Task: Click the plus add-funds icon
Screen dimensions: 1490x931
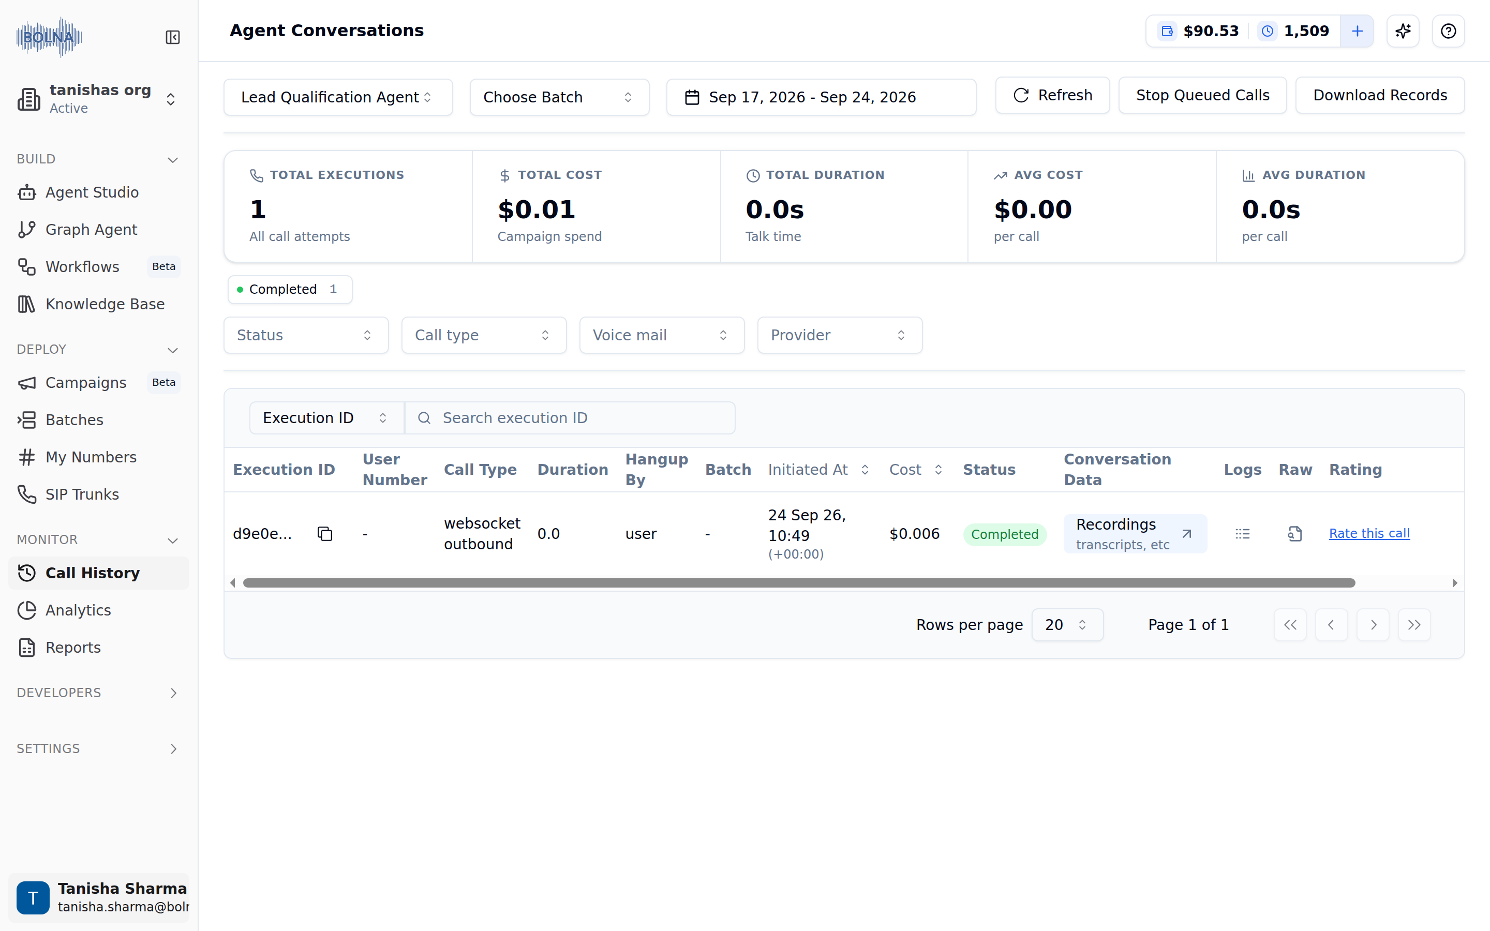Action: [x=1357, y=31]
